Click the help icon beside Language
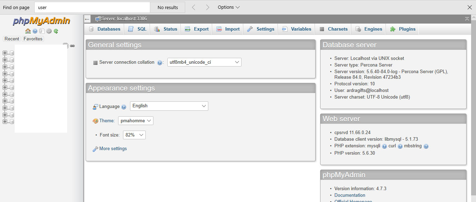 (124, 107)
